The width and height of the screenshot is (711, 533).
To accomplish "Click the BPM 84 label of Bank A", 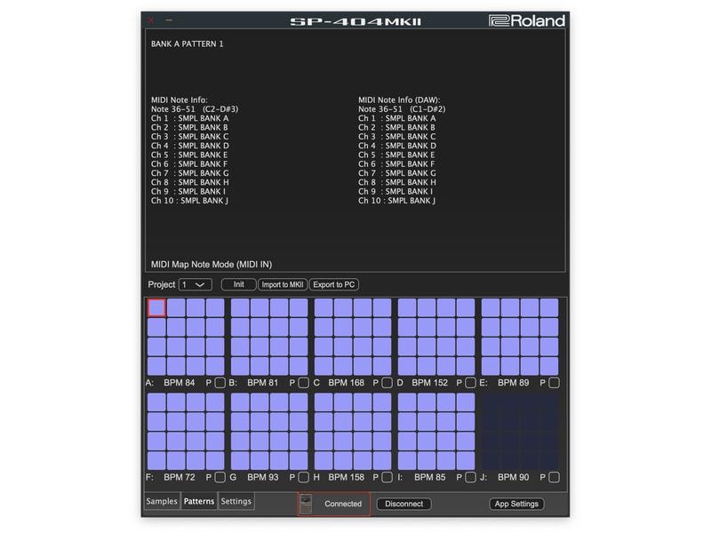I will click(180, 383).
